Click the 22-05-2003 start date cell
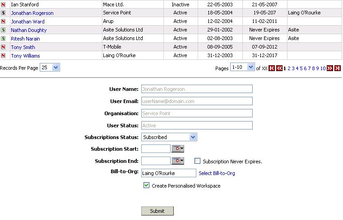 tap(220, 4)
